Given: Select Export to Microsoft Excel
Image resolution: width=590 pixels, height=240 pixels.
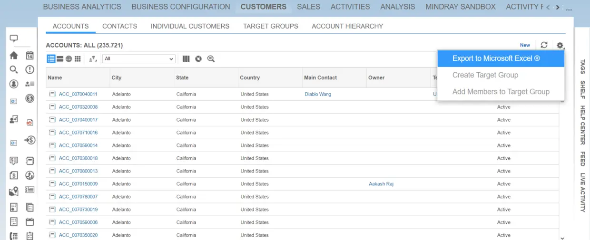Looking at the screenshot, I should coord(496,58).
